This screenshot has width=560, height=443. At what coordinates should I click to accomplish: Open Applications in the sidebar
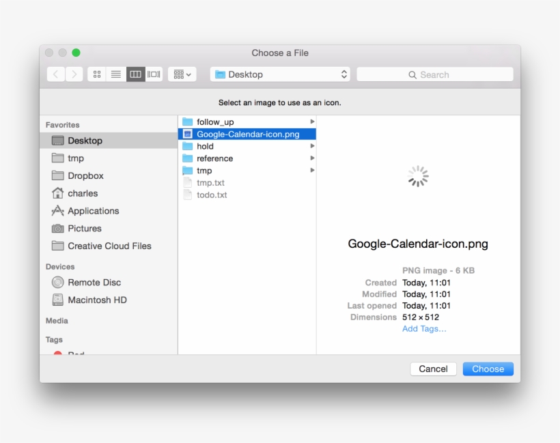coord(109,211)
